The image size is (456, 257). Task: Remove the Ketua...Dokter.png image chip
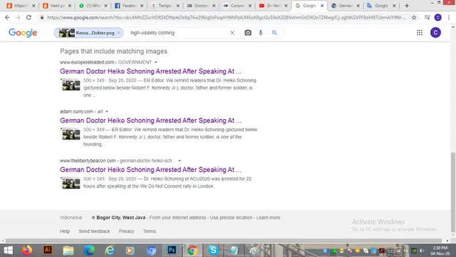119,33
